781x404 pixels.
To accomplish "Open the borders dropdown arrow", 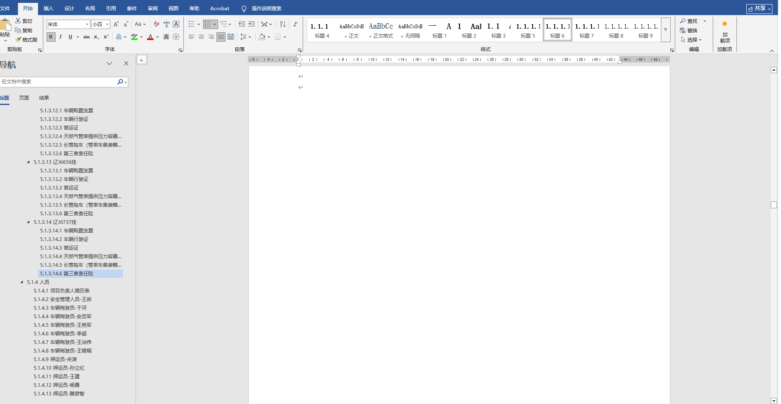I will [285, 37].
